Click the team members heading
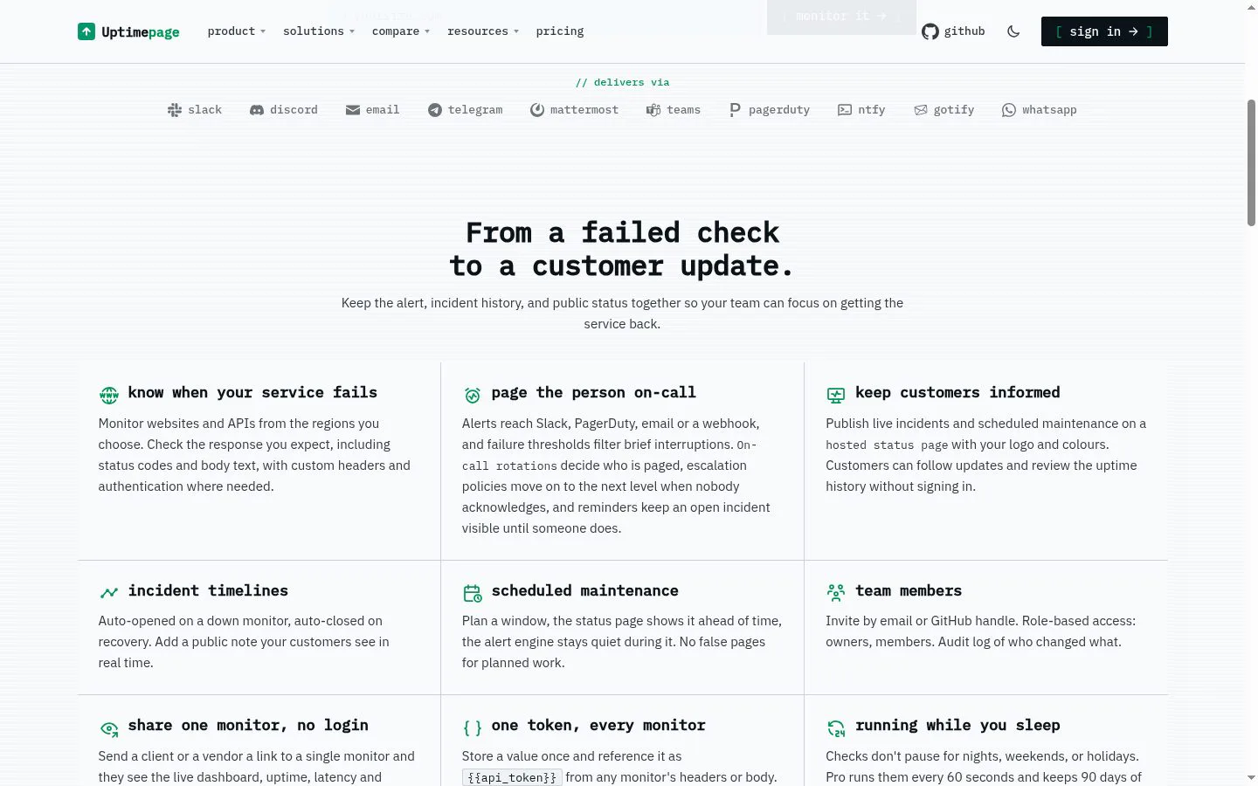1258x786 pixels. [909, 590]
